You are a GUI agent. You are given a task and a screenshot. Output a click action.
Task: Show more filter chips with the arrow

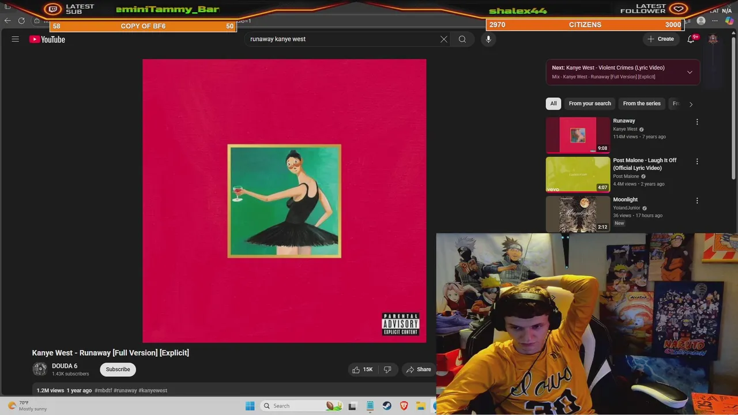(691, 104)
